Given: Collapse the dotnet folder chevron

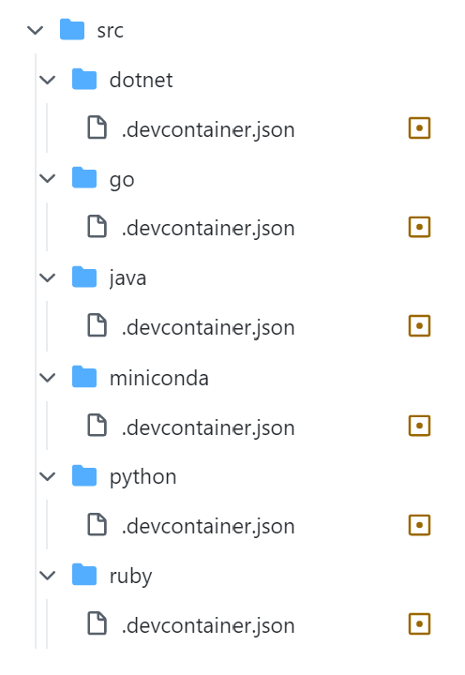Looking at the screenshot, I should [48, 80].
